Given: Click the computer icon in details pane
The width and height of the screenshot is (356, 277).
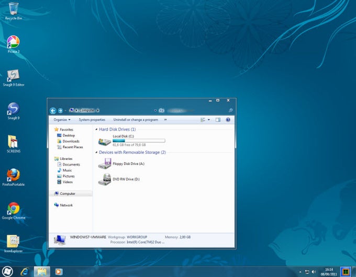Looking at the screenshot, I should pyautogui.click(x=60, y=240).
